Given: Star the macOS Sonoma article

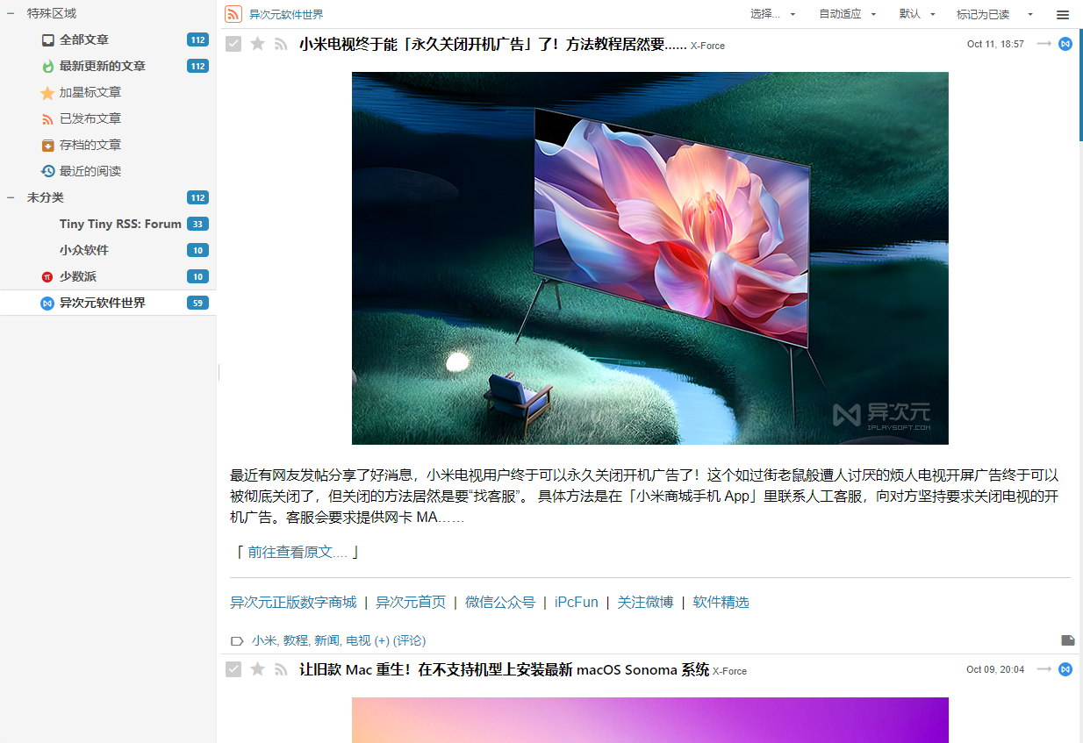Looking at the screenshot, I should (257, 669).
